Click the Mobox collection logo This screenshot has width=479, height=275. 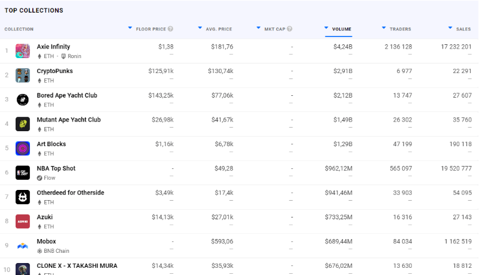click(x=23, y=246)
